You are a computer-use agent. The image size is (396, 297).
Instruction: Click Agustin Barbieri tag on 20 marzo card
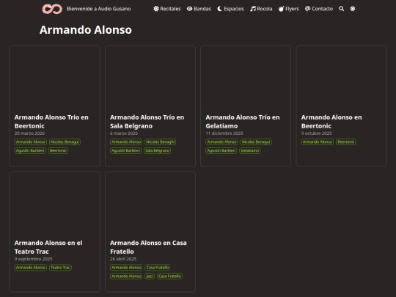point(30,150)
